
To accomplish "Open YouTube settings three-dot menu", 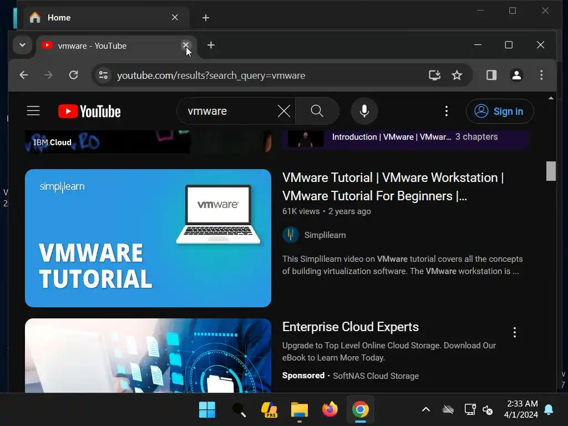I will 447,111.
